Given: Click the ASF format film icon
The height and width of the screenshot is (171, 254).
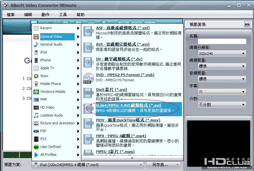Looking at the screenshot, I should [89, 31].
